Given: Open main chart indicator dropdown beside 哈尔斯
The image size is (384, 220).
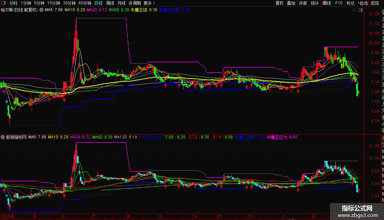Looking at the screenshot, I should (41, 10).
